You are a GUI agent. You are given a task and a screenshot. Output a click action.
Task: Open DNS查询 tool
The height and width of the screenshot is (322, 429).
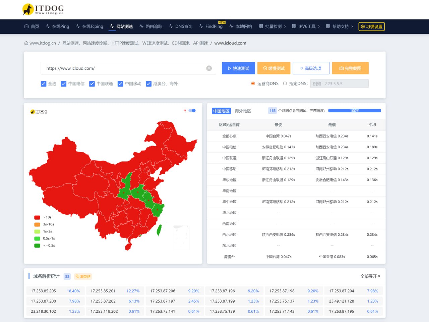tap(181, 26)
